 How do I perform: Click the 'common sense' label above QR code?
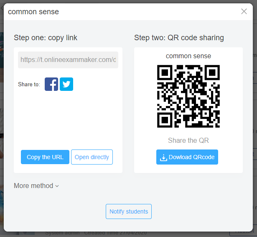click(188, 56)
